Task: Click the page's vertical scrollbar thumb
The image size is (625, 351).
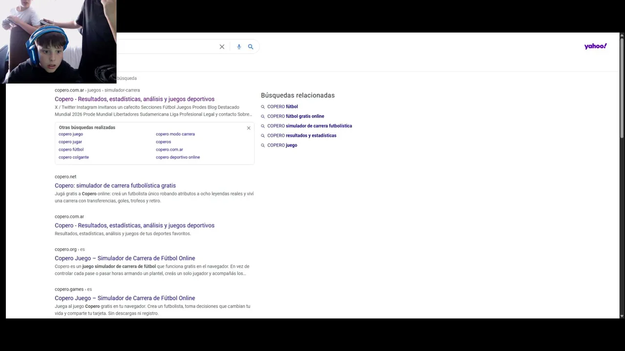Action: 622,89
